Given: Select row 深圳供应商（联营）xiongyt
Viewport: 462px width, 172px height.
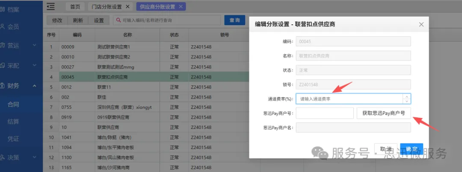Looking at the screenshot, I should (x=124, y=107).
